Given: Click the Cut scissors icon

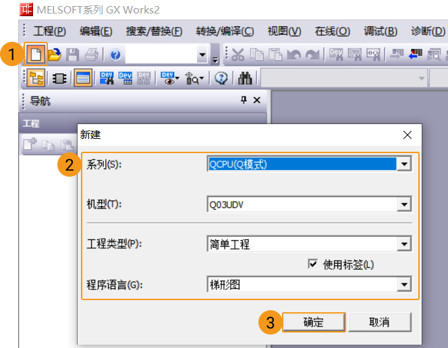Looking at the screenshot, I should click(x=237, y=54).
